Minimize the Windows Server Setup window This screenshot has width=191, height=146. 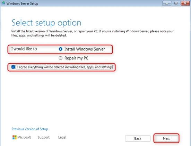pos(167,3)
